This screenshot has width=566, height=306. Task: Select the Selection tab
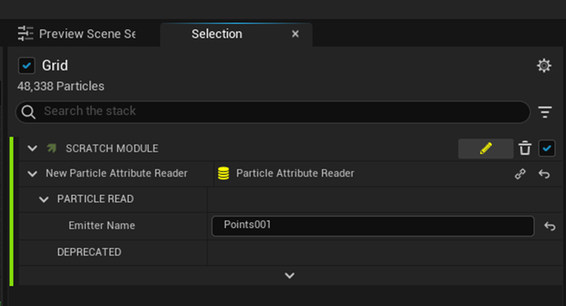[x=217, y=34]
